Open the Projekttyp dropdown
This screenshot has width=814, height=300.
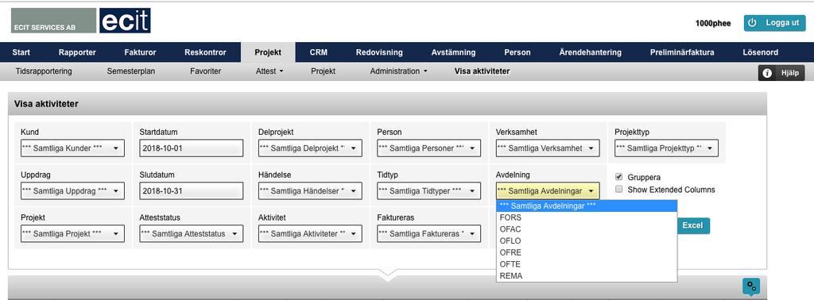pyautogui.click(x=667, y=148)
